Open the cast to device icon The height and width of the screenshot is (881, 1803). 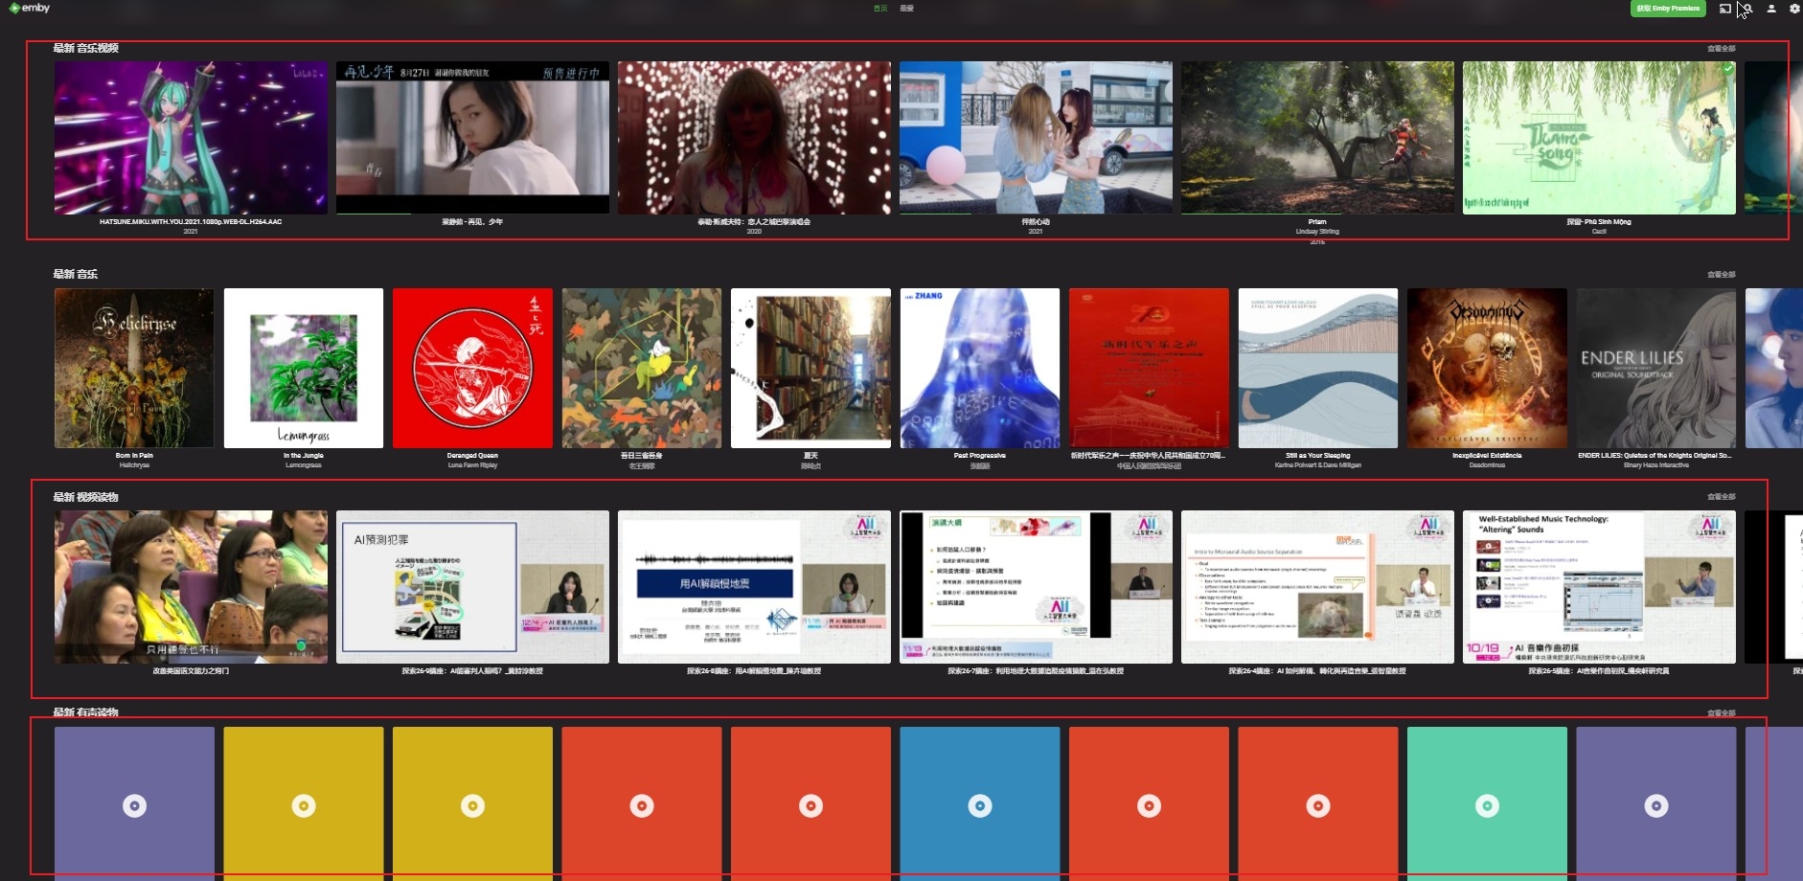click(1724, 9)
